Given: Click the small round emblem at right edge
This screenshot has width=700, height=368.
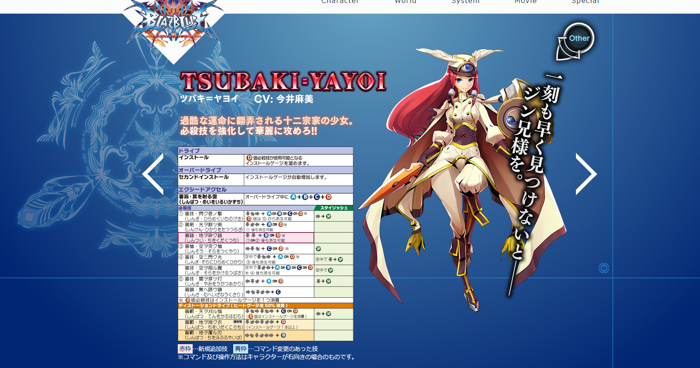Looking at the screenshot, I should 604,268.
